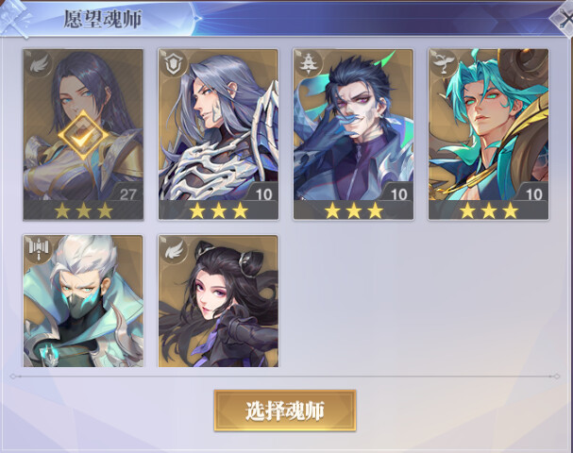The height and width of the screenshot is (453, 573).
Task: Click the tower class icon on blue-haired card
Action: coord(309,65)
